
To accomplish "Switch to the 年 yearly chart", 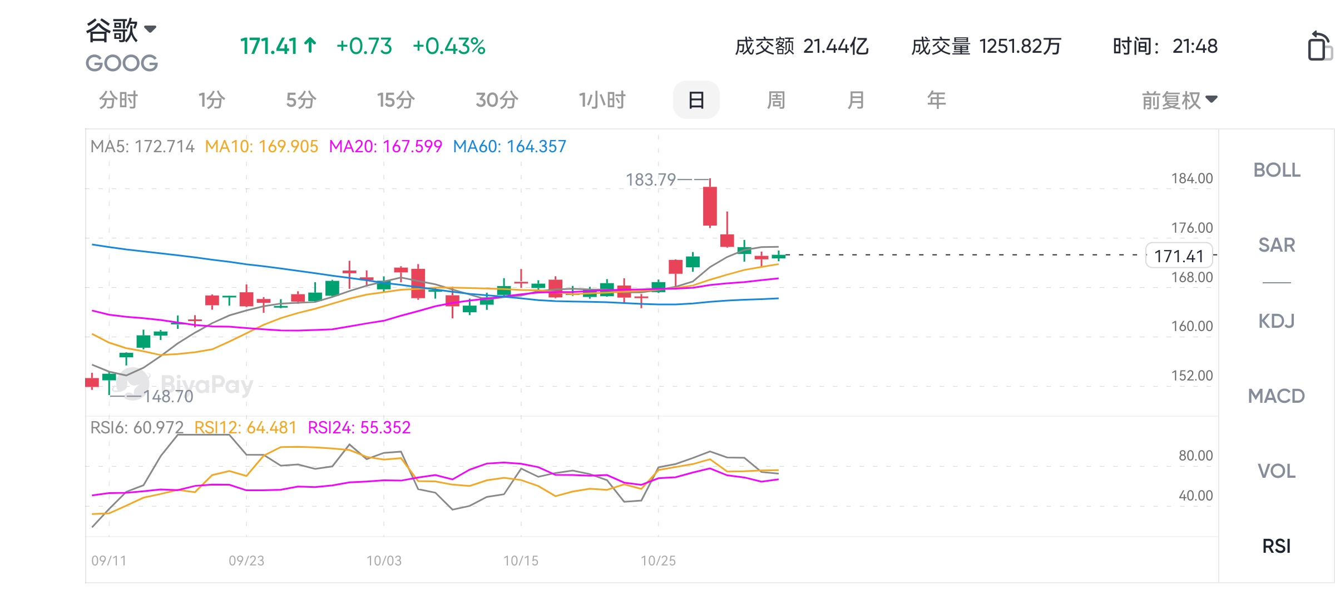I will point(936,101).
